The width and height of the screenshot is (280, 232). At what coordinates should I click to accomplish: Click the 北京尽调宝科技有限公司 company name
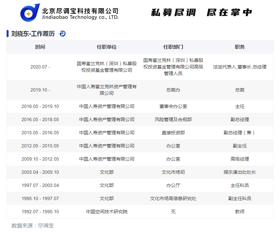pos(80,11)
